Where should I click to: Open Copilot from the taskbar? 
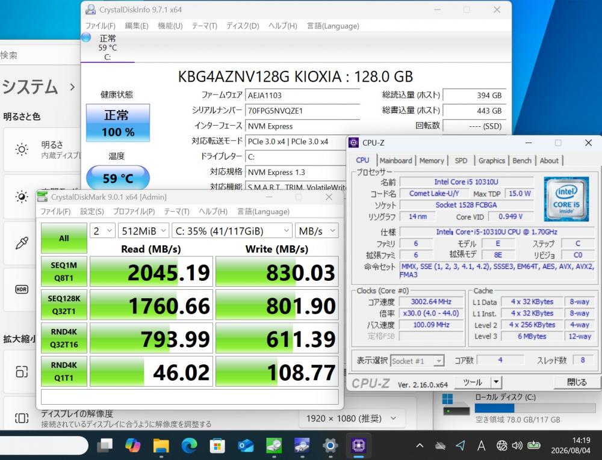133,446
